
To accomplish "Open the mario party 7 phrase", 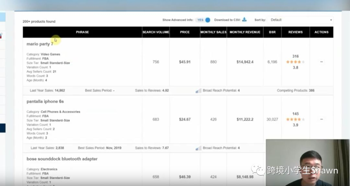I will pos(40,44).
